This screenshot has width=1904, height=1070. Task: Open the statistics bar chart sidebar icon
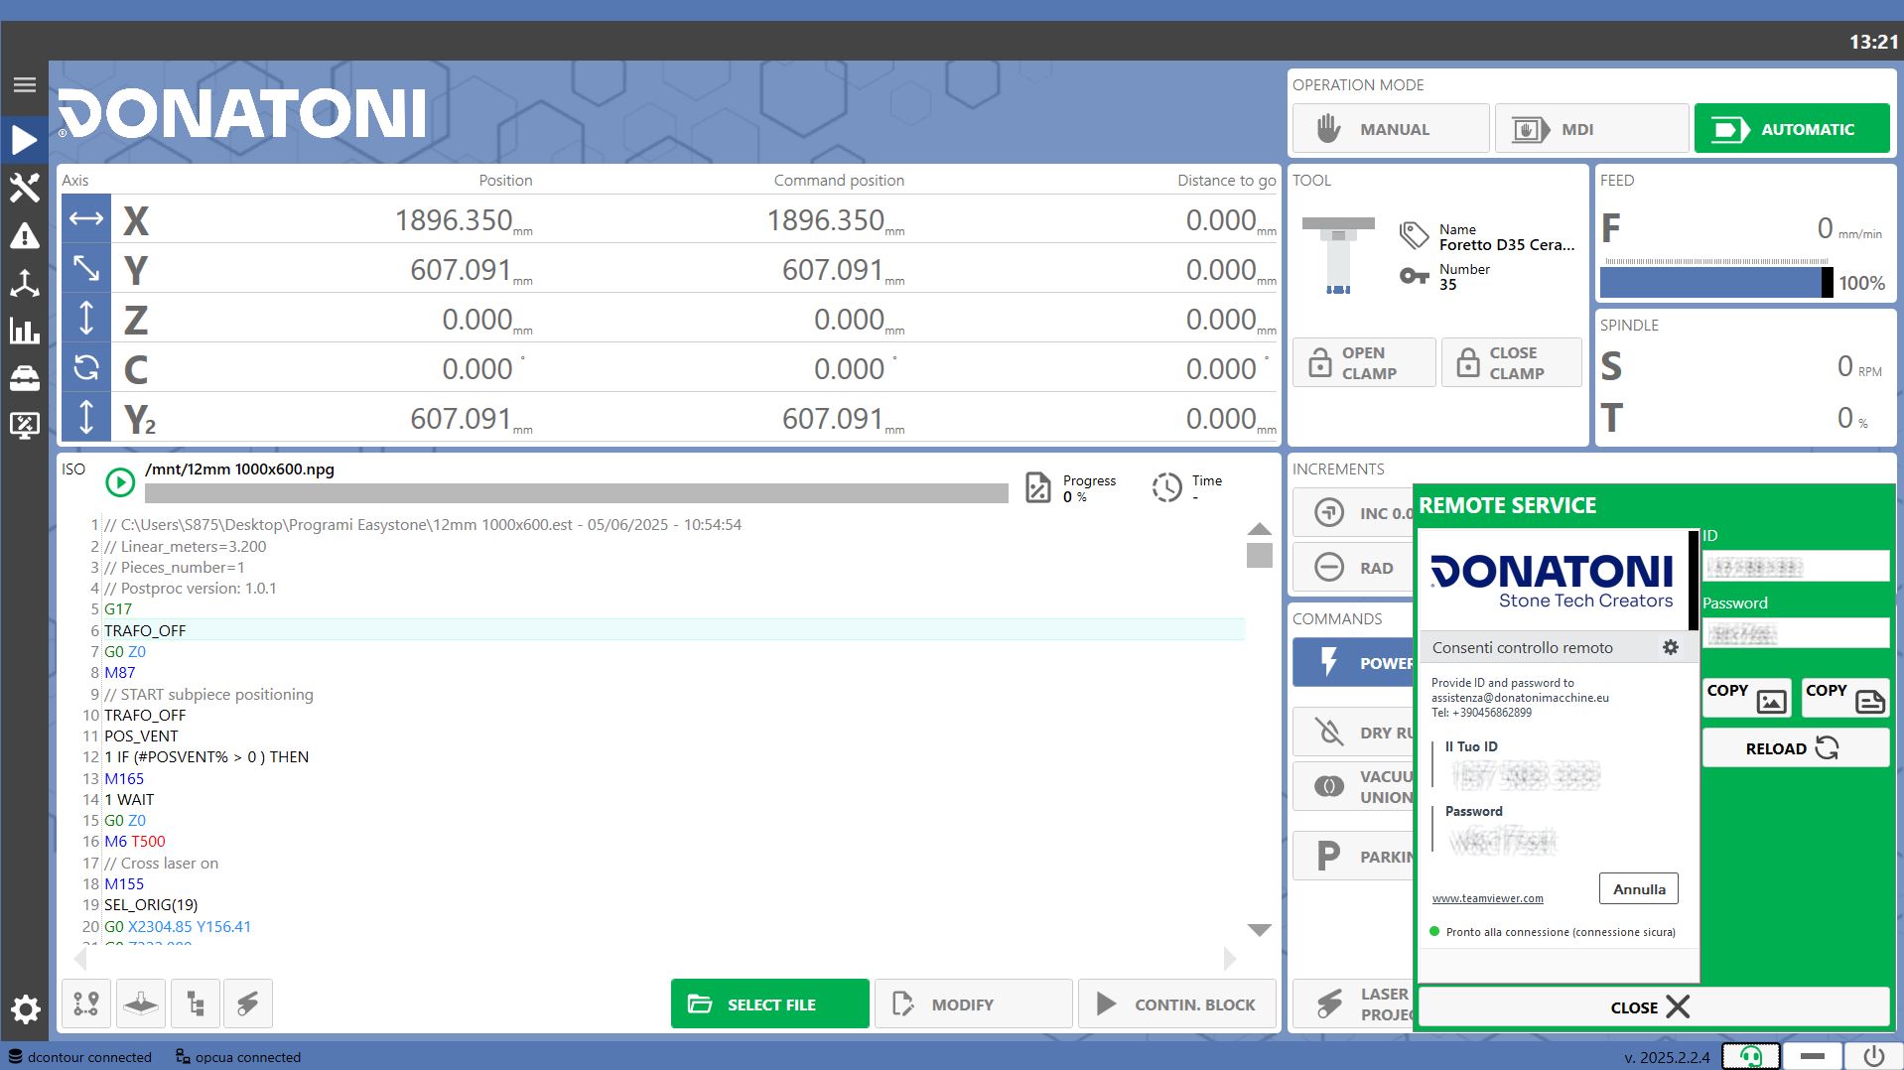[x=25, y=331]
